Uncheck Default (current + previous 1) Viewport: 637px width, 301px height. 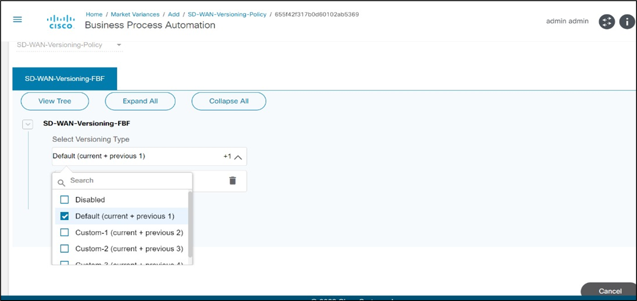65,216
